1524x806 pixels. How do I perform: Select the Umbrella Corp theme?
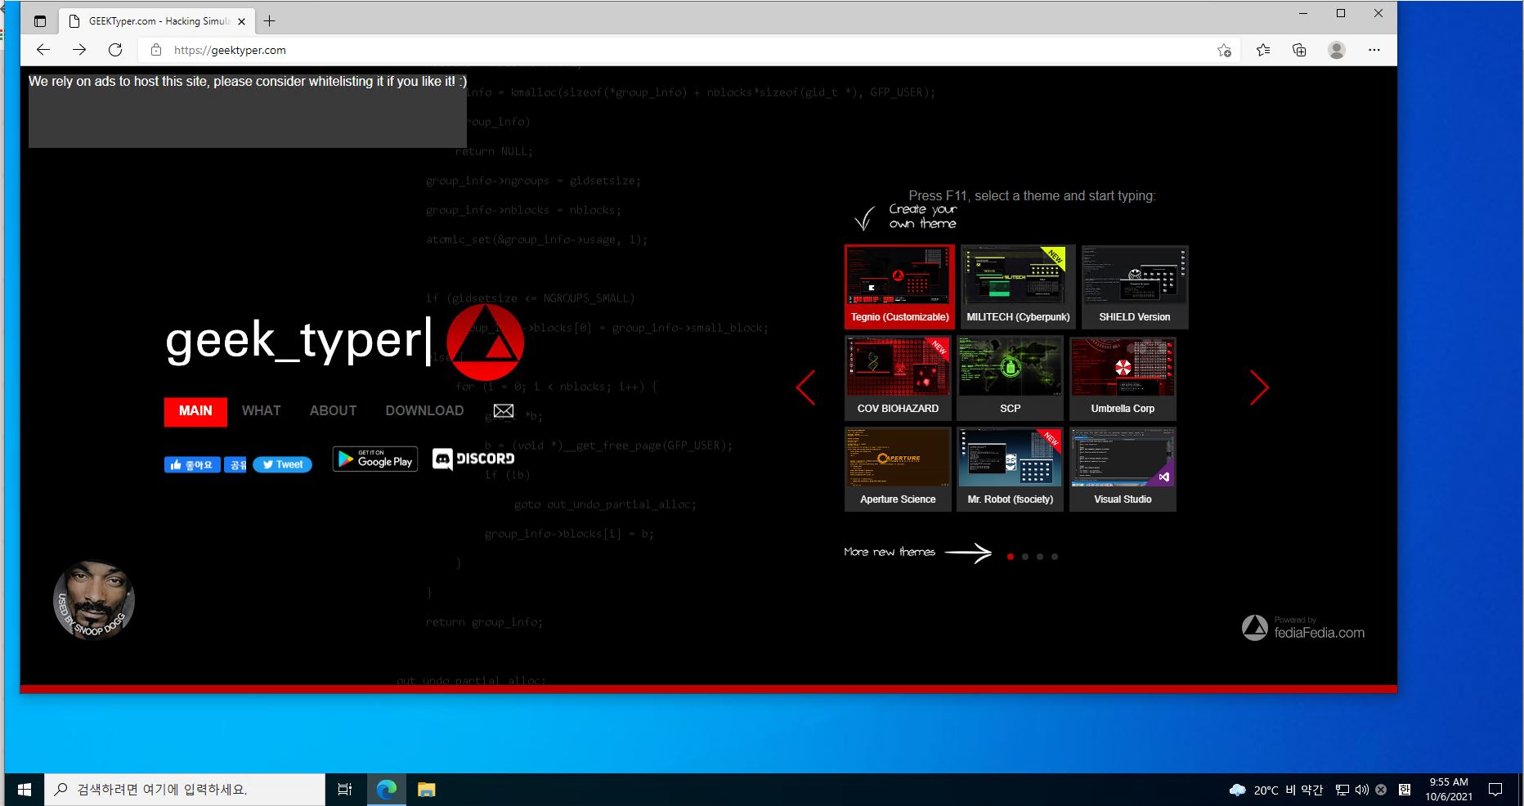coord(1123,378)
